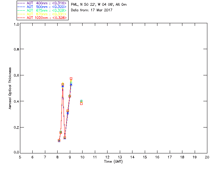Click the y-axis tick label 1.0
The height and width of the screenshot is (170, 213).
(16, 24)
